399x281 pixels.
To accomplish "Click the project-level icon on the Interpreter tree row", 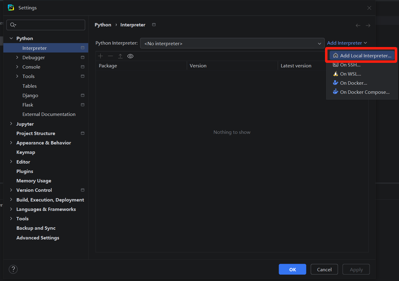I will [82, 48].
